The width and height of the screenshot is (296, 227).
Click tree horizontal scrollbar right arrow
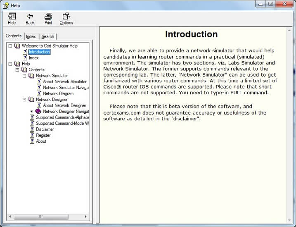pyautogui.click(x=86, y=217)
